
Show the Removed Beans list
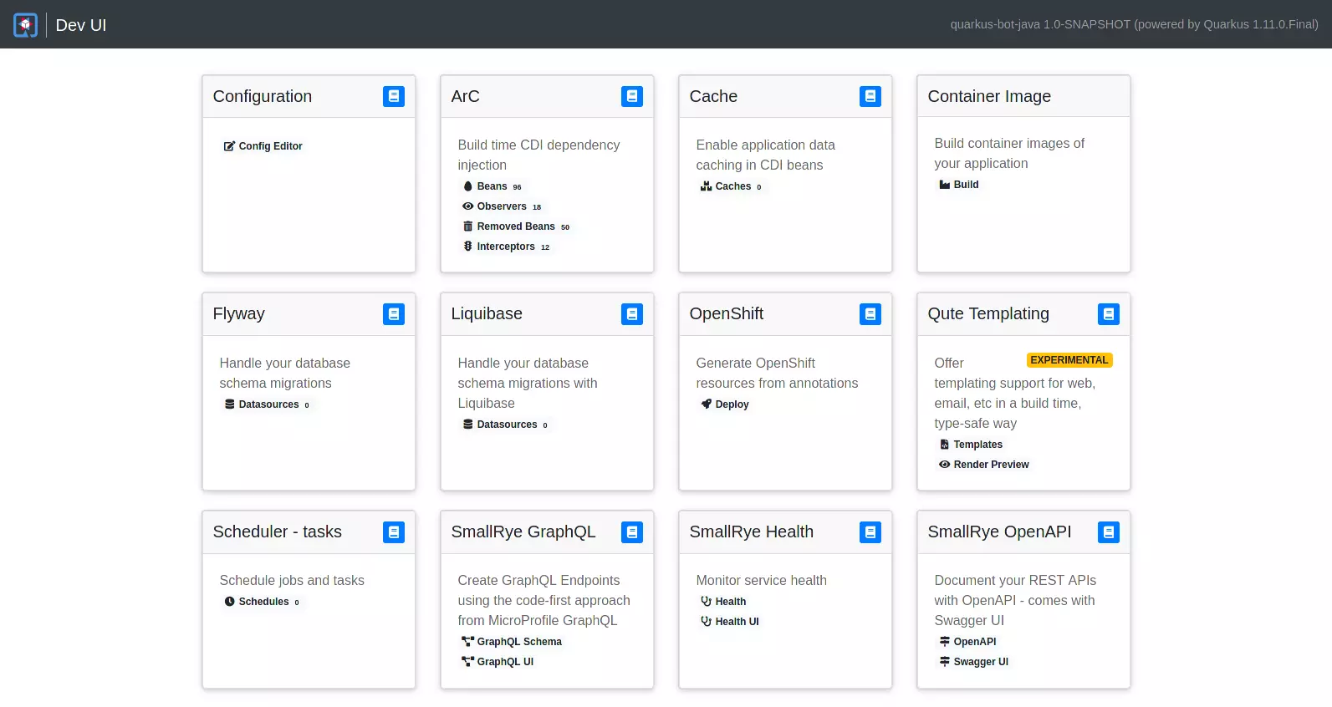coord(515,226)
